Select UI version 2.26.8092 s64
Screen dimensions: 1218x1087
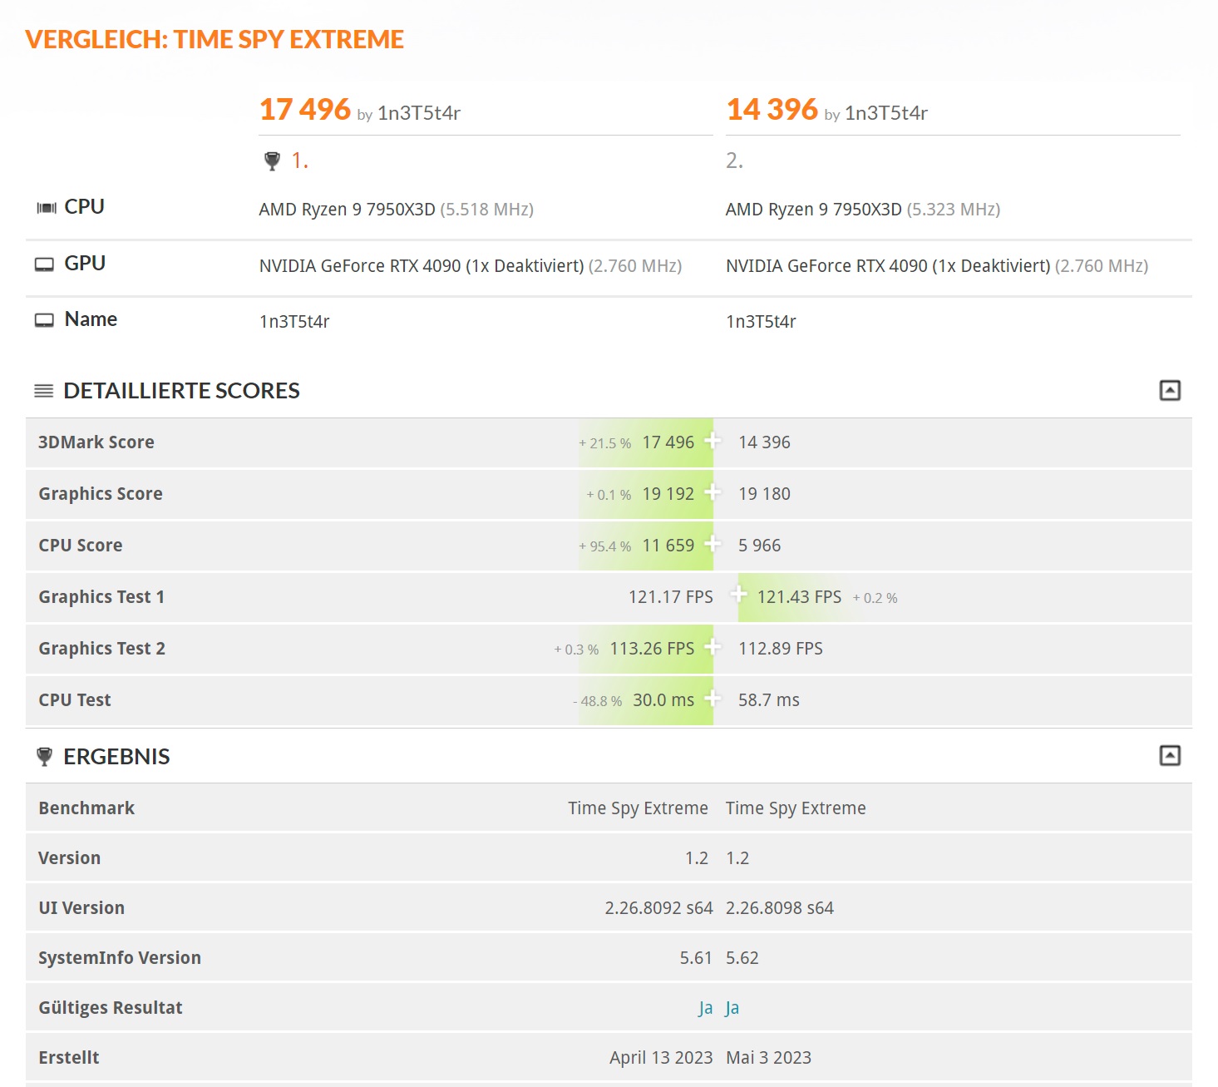pyautogui.click(x=658, y=908)
